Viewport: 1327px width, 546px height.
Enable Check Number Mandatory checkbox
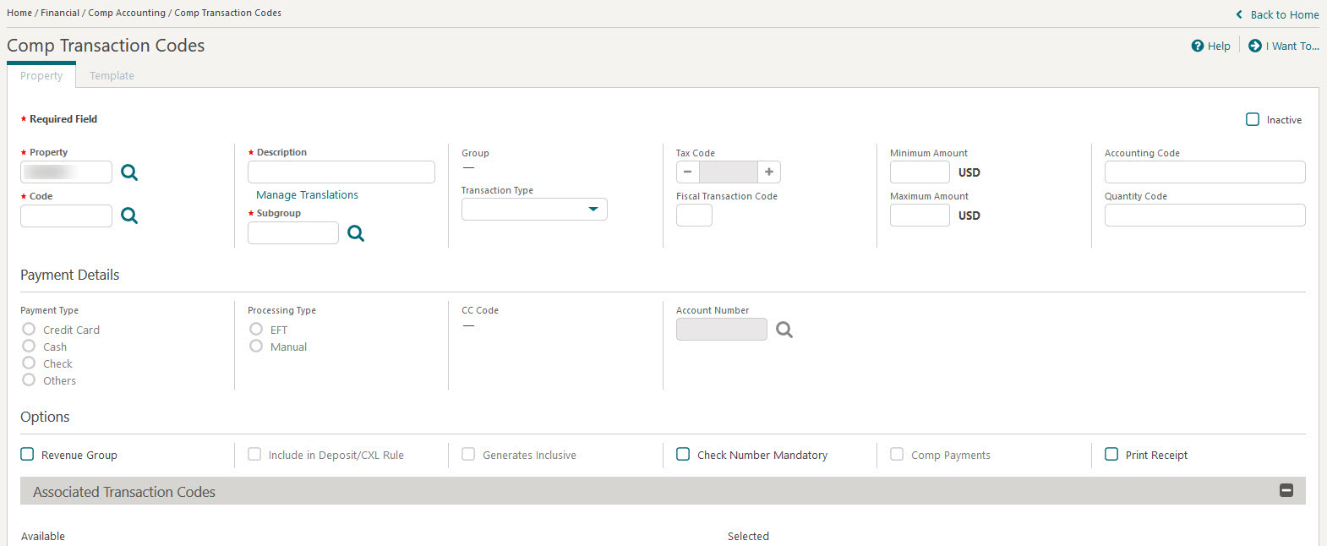683,455
